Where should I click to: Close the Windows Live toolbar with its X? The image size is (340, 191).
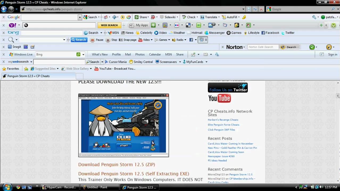coord(3,54)
